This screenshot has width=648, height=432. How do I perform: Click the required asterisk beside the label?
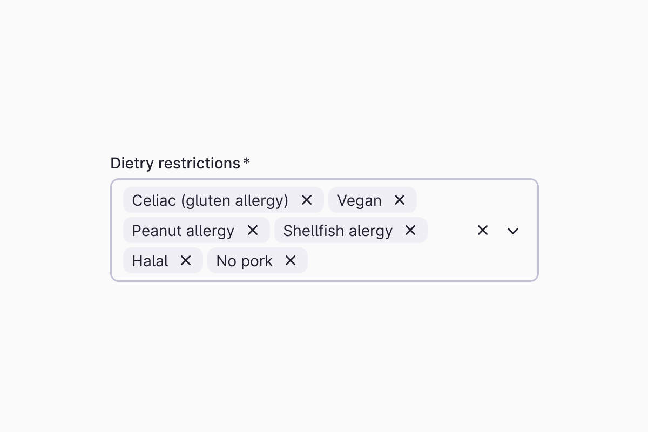click(x=247, y=162)
